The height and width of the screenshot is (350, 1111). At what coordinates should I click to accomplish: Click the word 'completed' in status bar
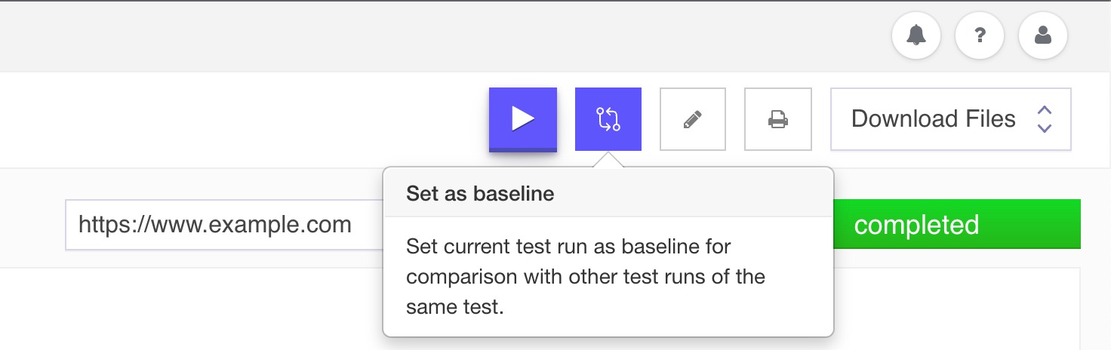click(x=916, y=225)
